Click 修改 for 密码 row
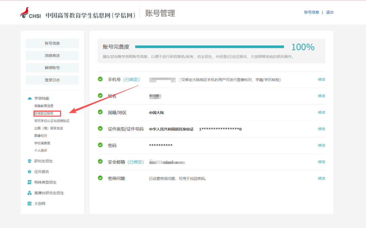The height and width of the screenshot is (228, 366). (x=321, y=145)
